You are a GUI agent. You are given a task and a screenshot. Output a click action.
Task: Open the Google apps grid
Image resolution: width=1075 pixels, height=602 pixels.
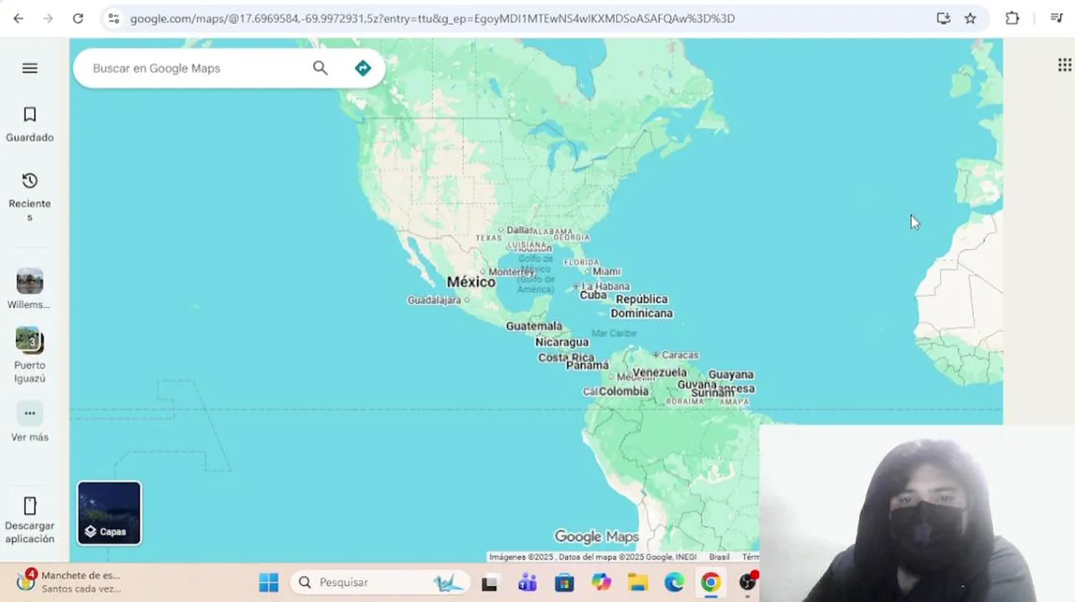pyautogui.click(x=1064, y=64)
